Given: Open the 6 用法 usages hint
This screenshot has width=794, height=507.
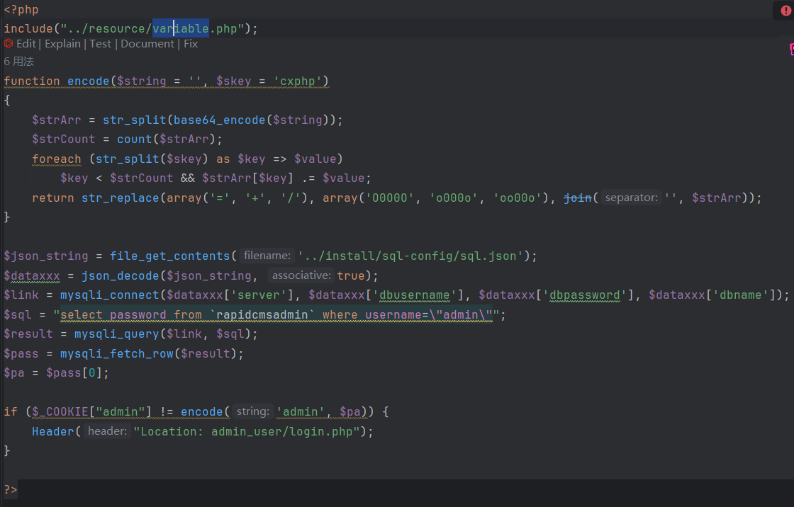Looking at the screenshot, I should 19,62.
